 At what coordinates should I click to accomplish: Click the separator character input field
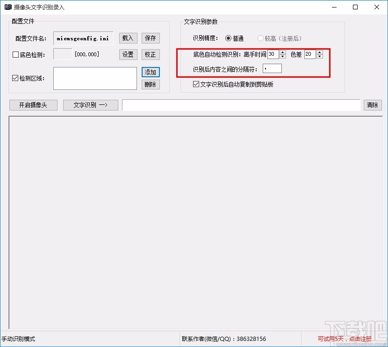[x=272, y=68]
